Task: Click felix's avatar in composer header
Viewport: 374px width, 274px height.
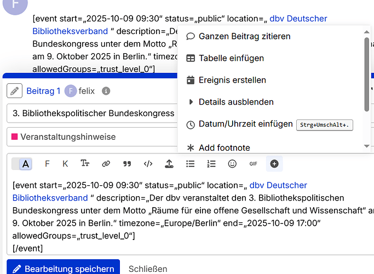Action: click(71, 91)
